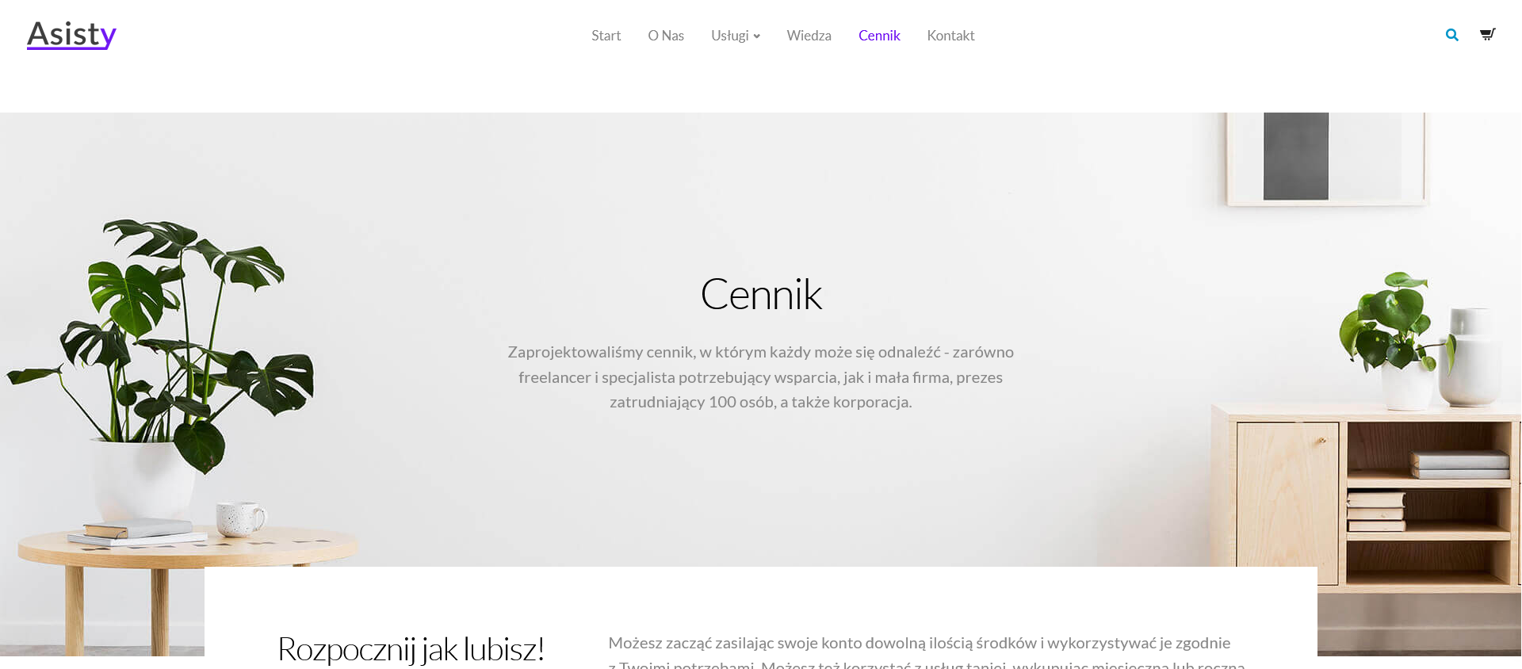The image size is (1522, 669).
Task: Open the search magnifier icon
Action: click(1451, 35)
